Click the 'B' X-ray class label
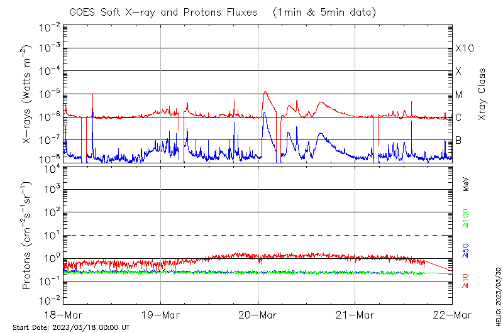 click(458, 140)
